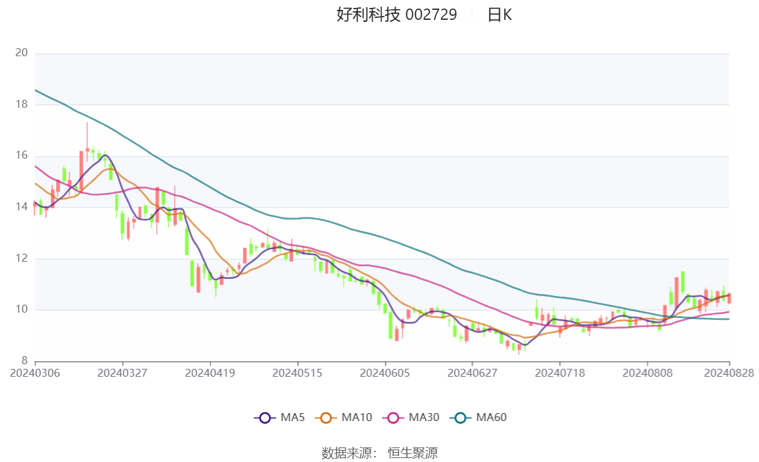The height and width of the screenshot is (462, 759).
Task: Select the 20240419 date axis label
Action: click(x=210, y=373)
